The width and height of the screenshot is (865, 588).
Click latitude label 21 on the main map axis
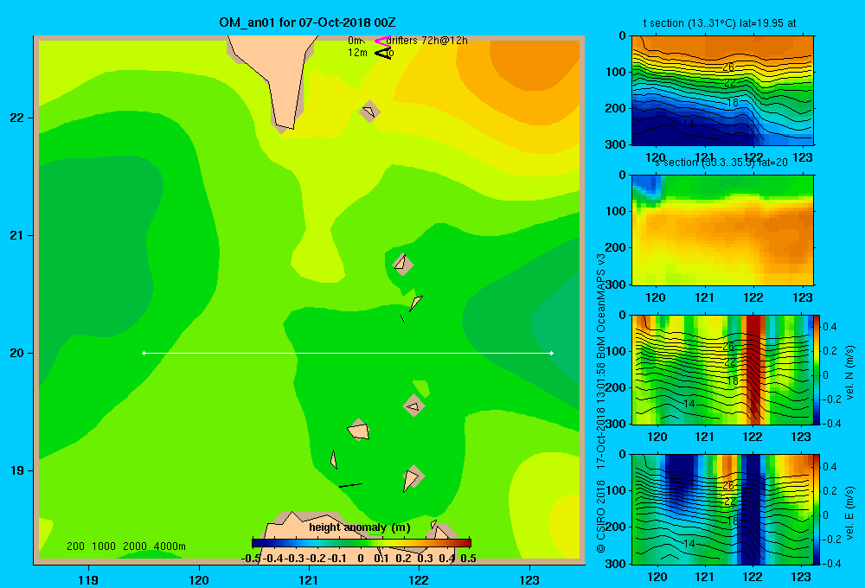[x=17, y=235]
